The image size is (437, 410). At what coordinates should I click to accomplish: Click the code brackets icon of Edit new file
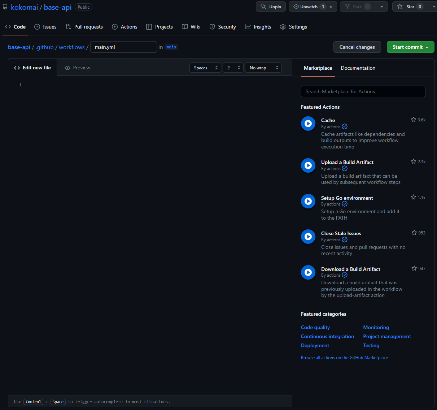[17, 68]
